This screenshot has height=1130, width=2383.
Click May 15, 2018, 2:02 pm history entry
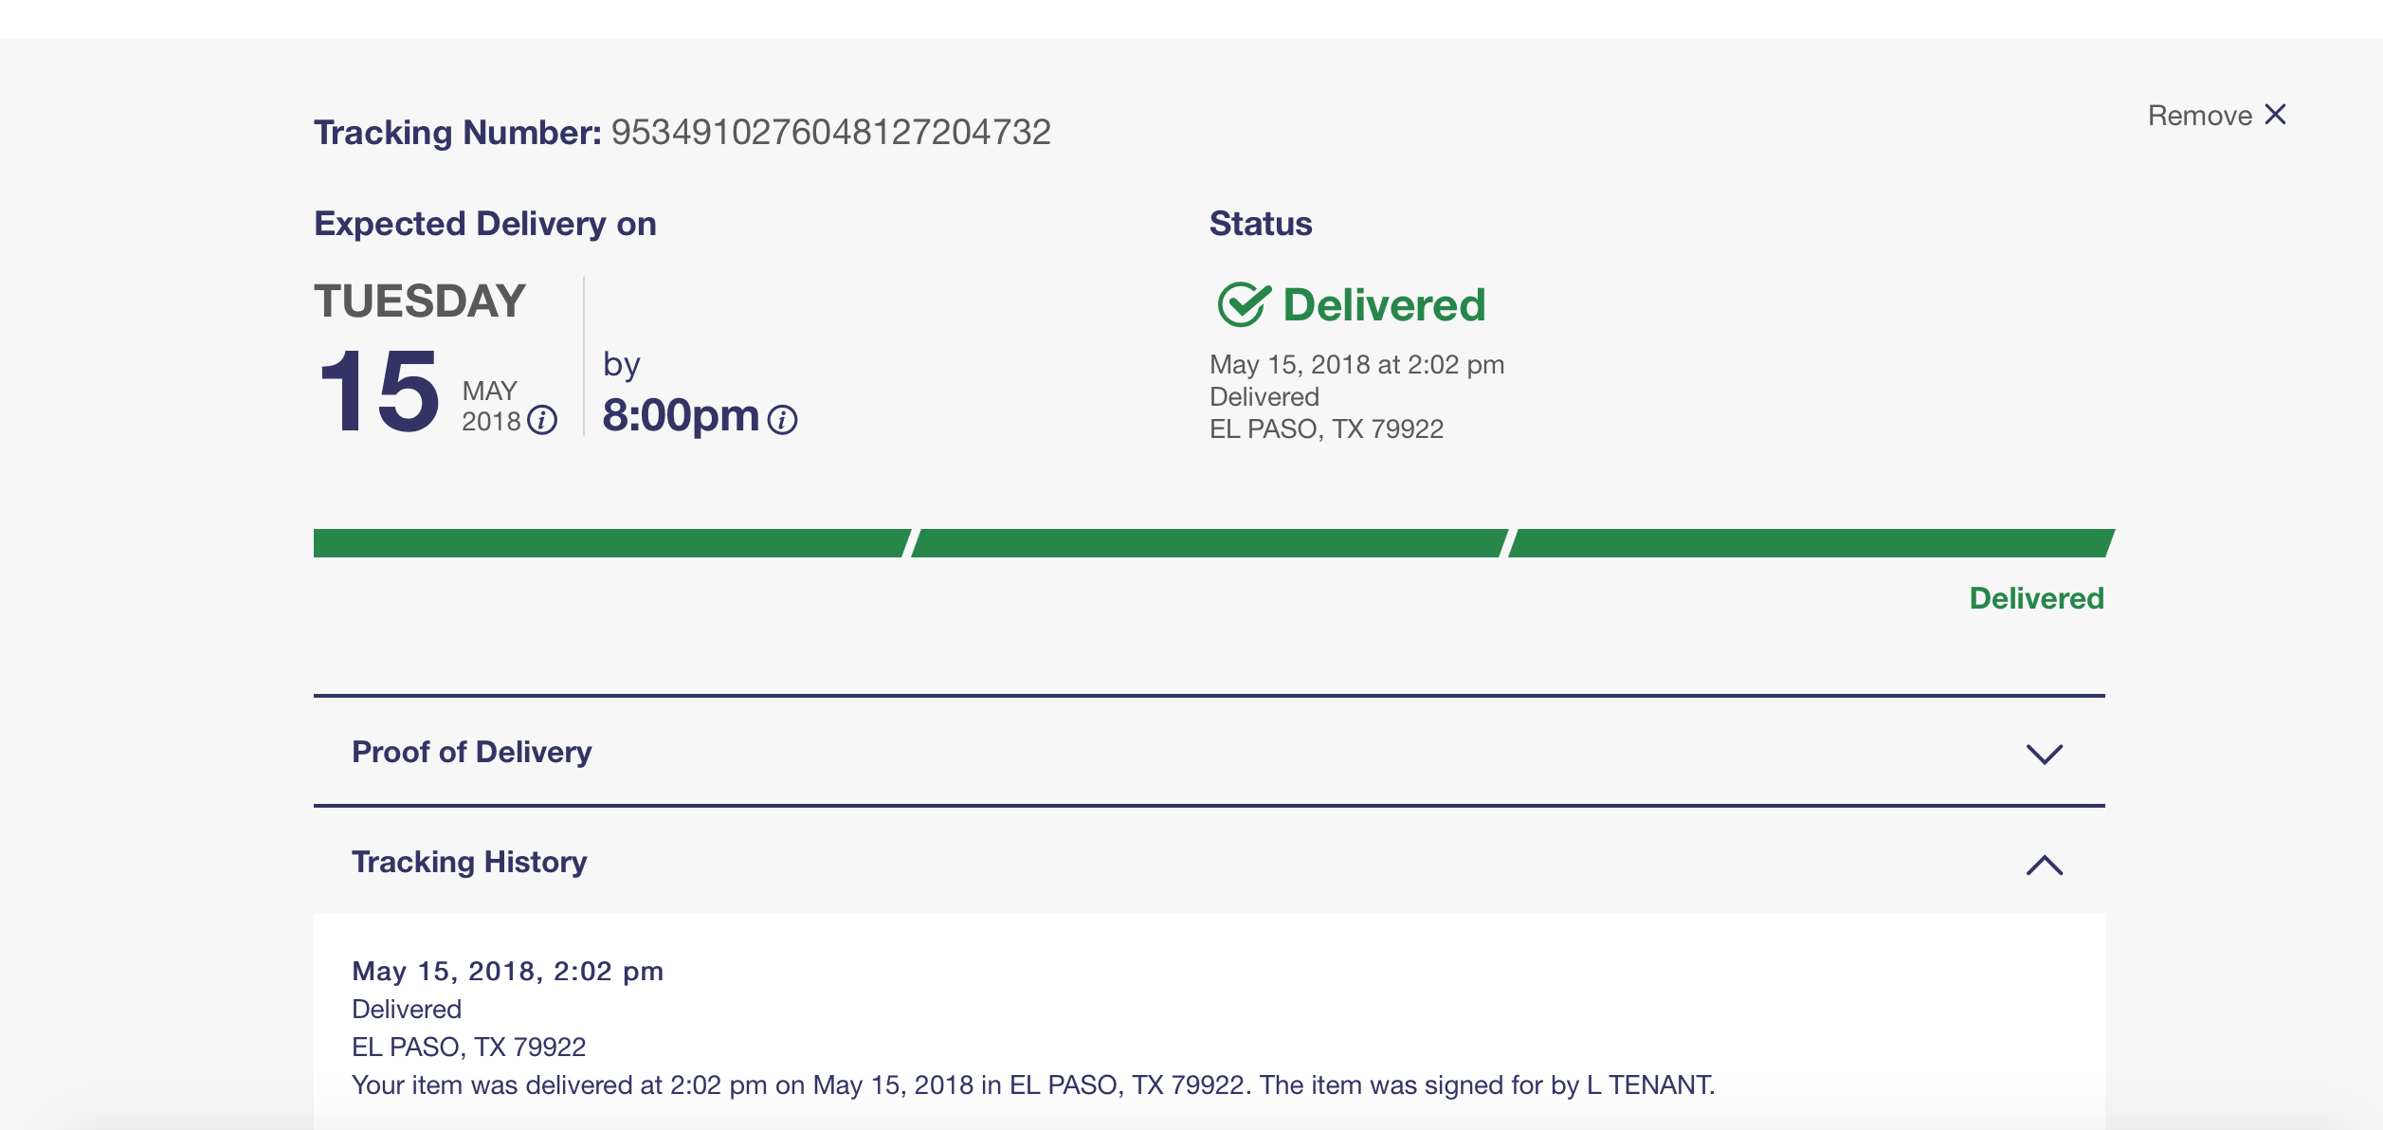507,971
